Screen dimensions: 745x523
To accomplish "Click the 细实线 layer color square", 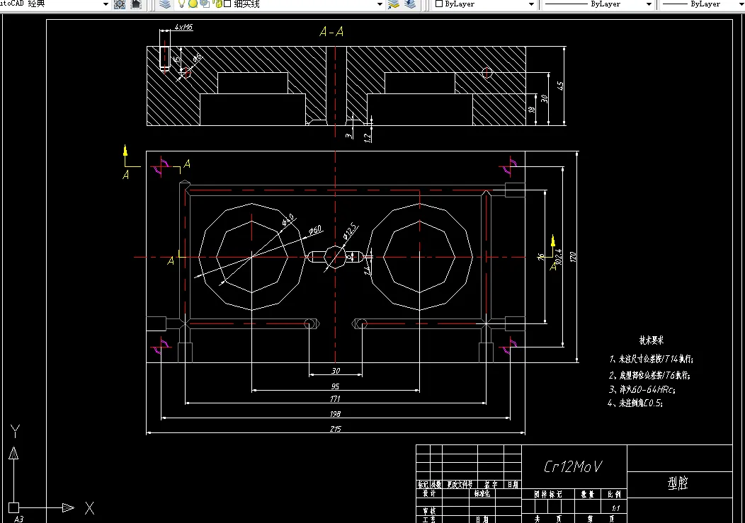I will (x=227, y=4).
